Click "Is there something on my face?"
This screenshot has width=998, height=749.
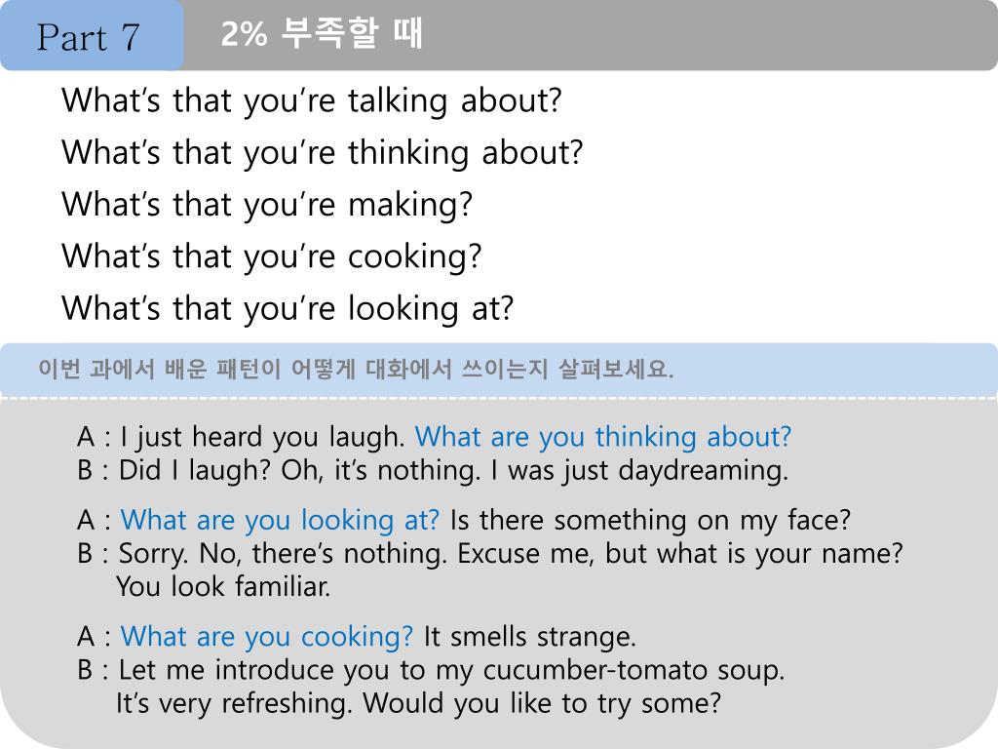pyautogui.click(x=650, y=520)
